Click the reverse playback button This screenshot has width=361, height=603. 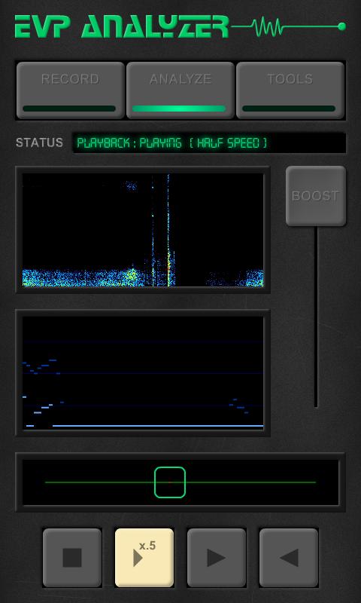[289, 558]
